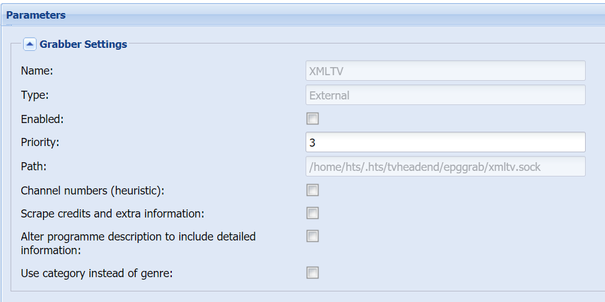Click the Path field with xmltv.sock
605x302 pixels.
click(x=446, y=167)
